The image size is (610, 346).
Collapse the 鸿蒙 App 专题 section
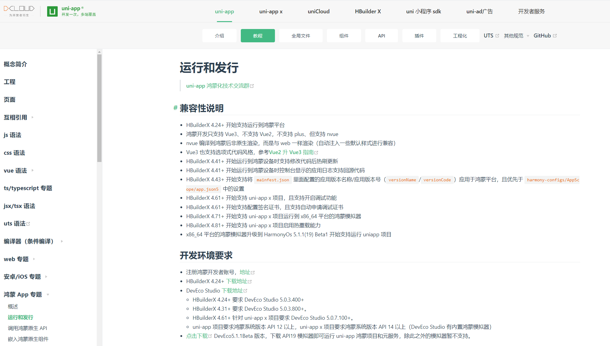[x=26, y=294]
